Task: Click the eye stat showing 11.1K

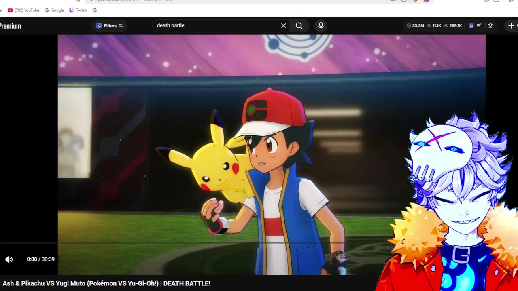Action: pos(434,25)
